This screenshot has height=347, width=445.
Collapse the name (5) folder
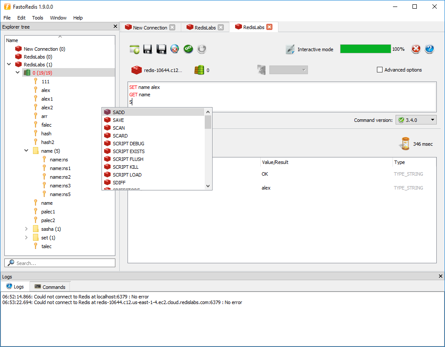(26, 151)
